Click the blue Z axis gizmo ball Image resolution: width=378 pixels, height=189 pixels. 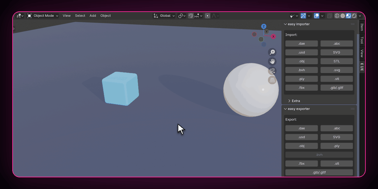(264, 26)
